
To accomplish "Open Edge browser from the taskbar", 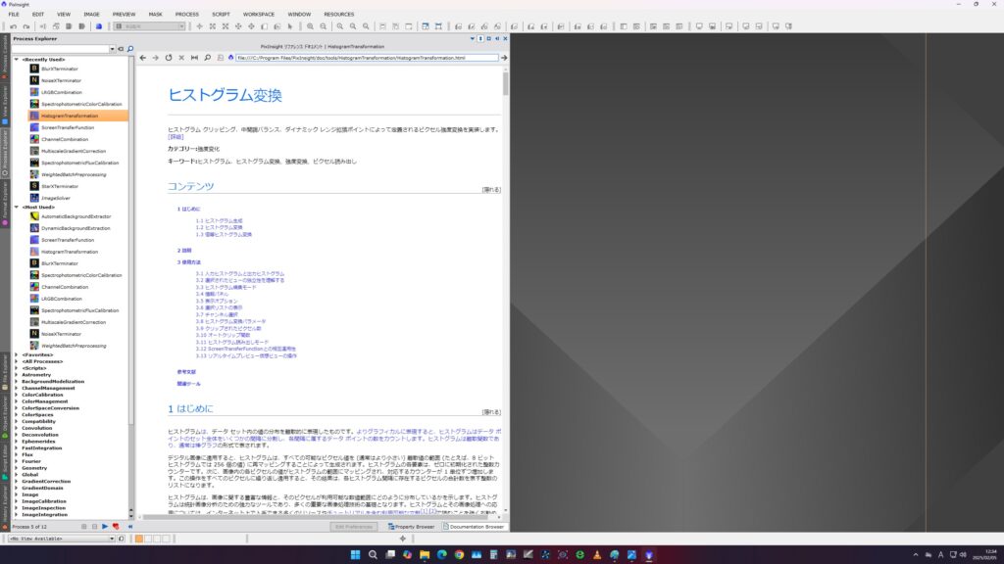I will [442, 554].
